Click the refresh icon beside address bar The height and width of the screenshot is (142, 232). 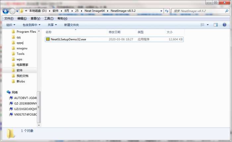pyautogui.click(x=167, y=11)
